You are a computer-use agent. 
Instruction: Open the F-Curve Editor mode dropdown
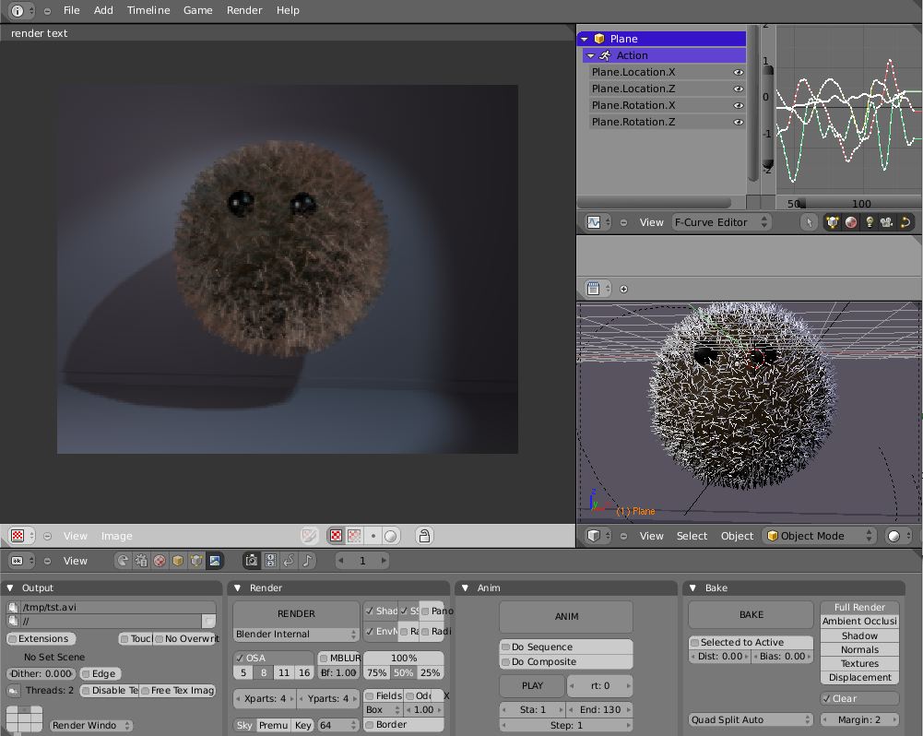click(721, 222)
